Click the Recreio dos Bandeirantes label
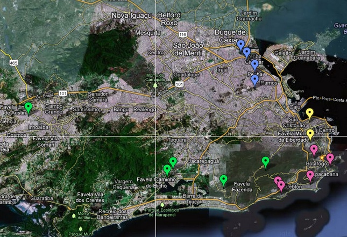The height and width of the screenshot is (237, 347). 113,216
